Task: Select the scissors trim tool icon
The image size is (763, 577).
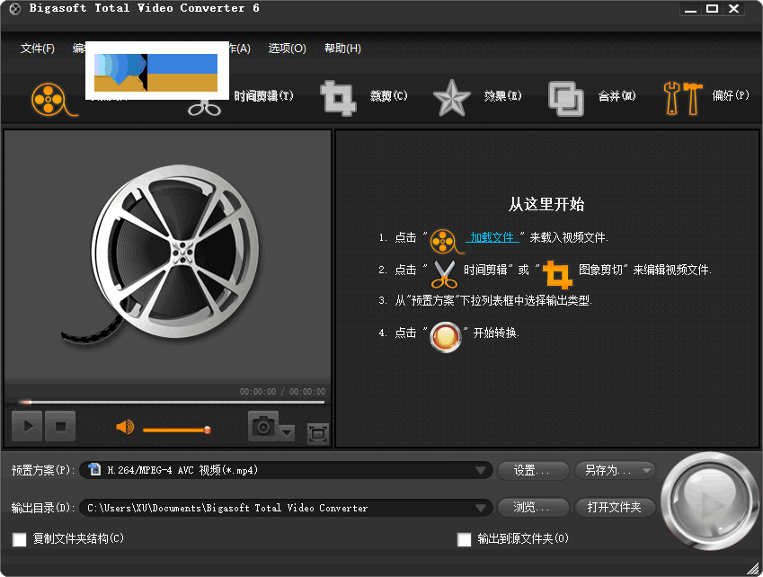Action: coord(204,109)
